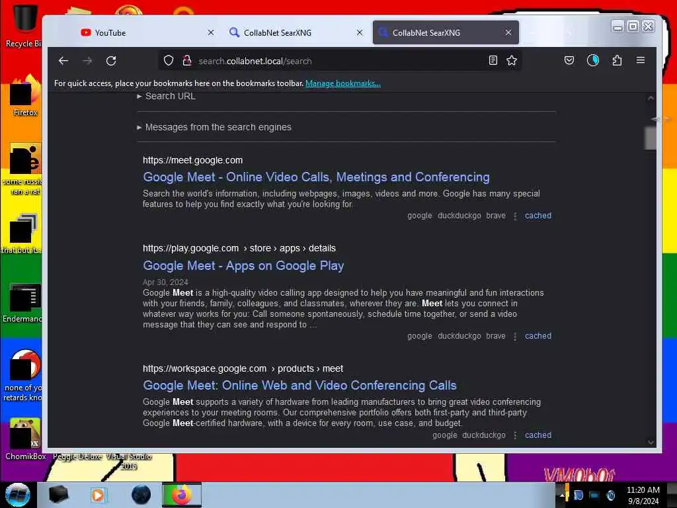Close the YouTube tab
This screenshot has width=677, height=508.
(211, 32)
